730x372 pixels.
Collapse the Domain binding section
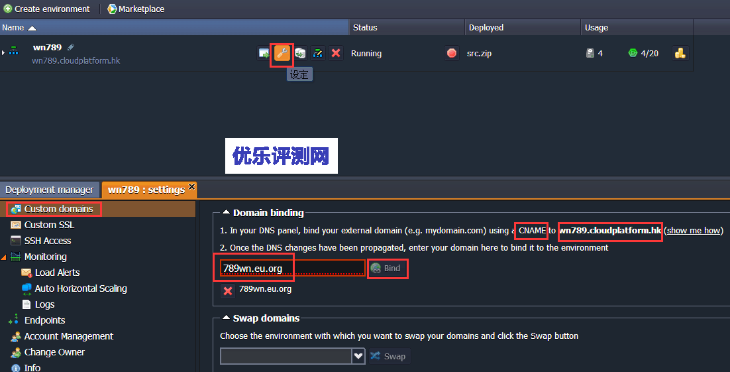(227, 212)
